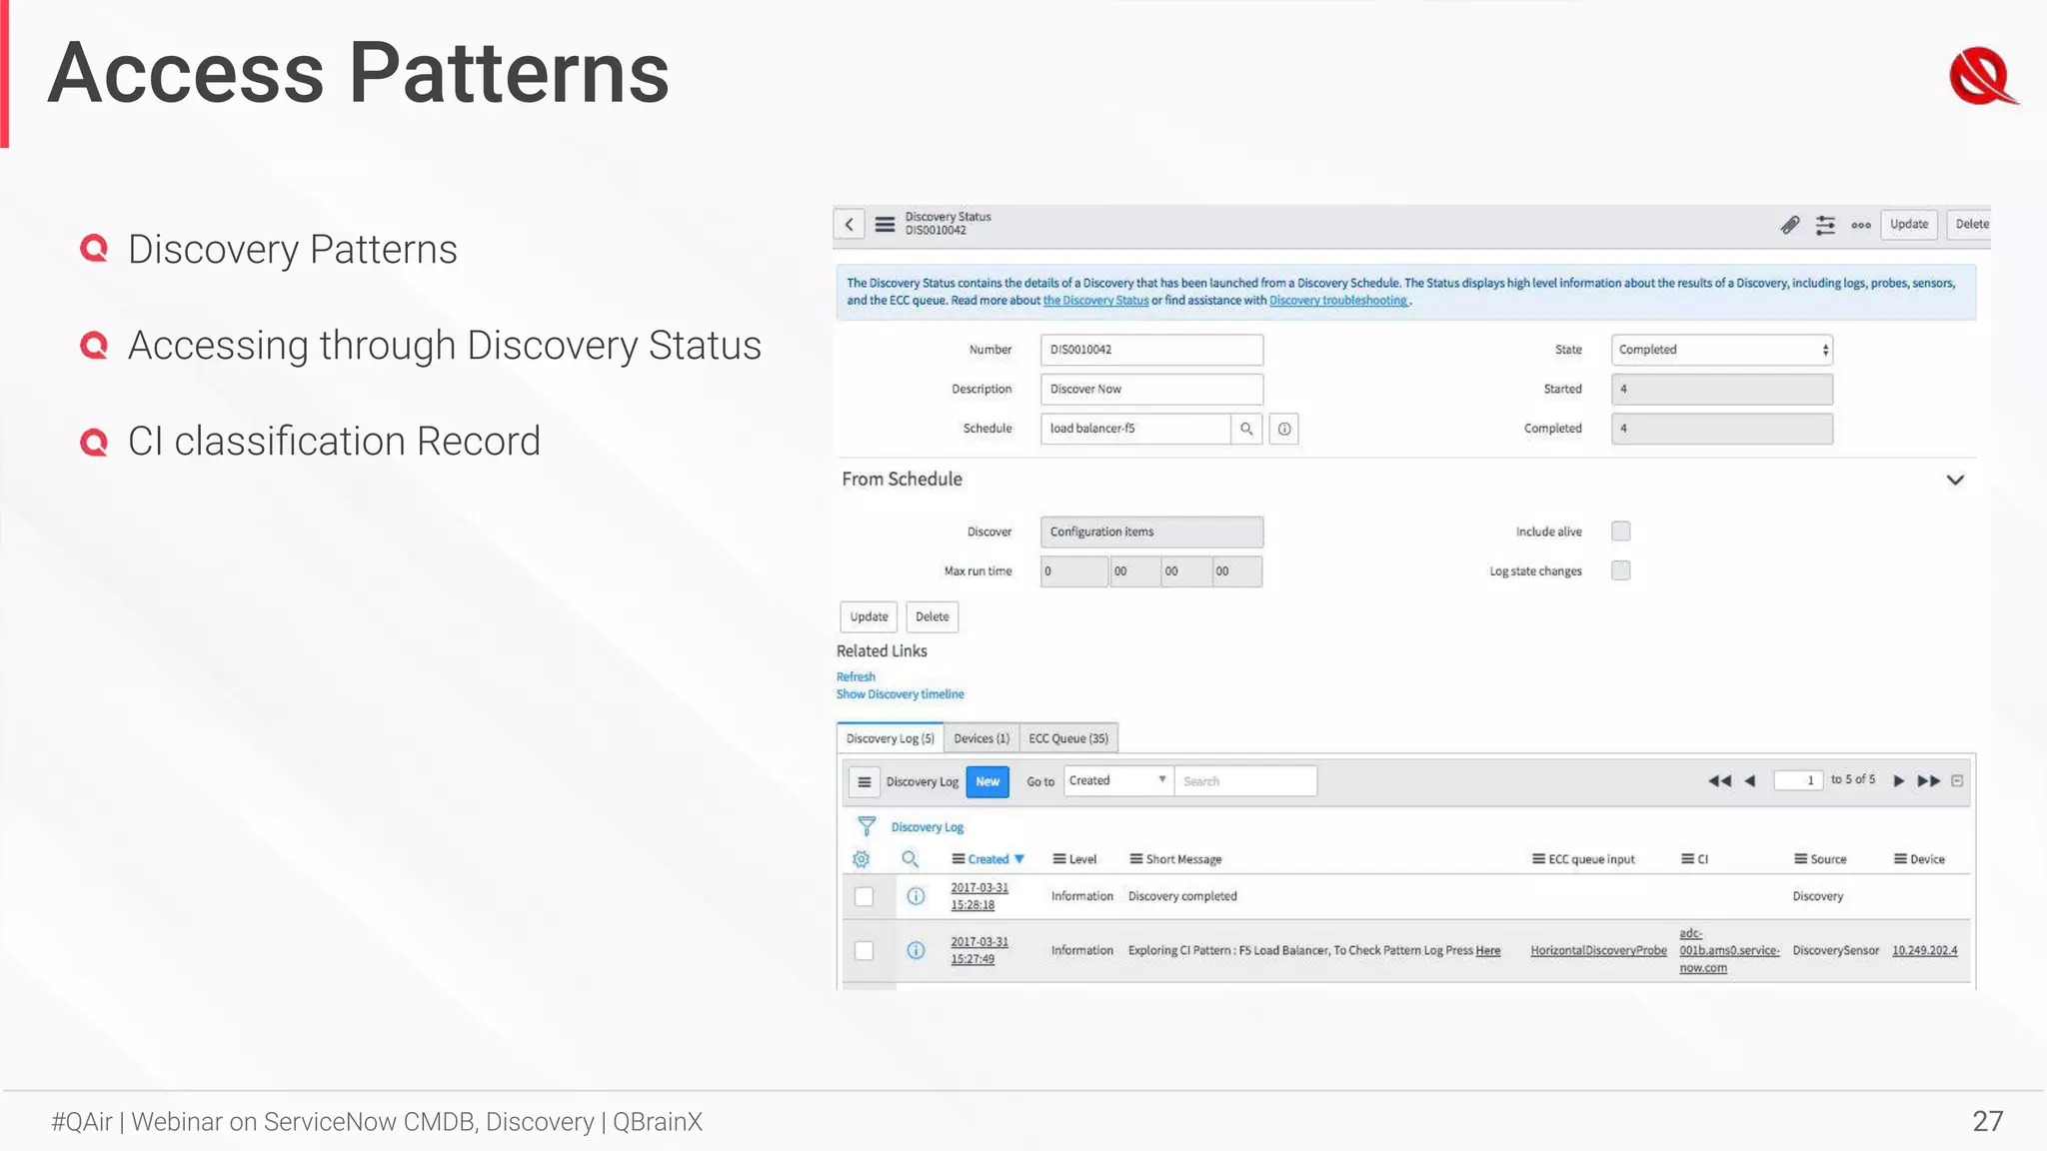2047x1151 pixels.
Task: Select the Discovery completed row checkbox
Action: [865, 896]
